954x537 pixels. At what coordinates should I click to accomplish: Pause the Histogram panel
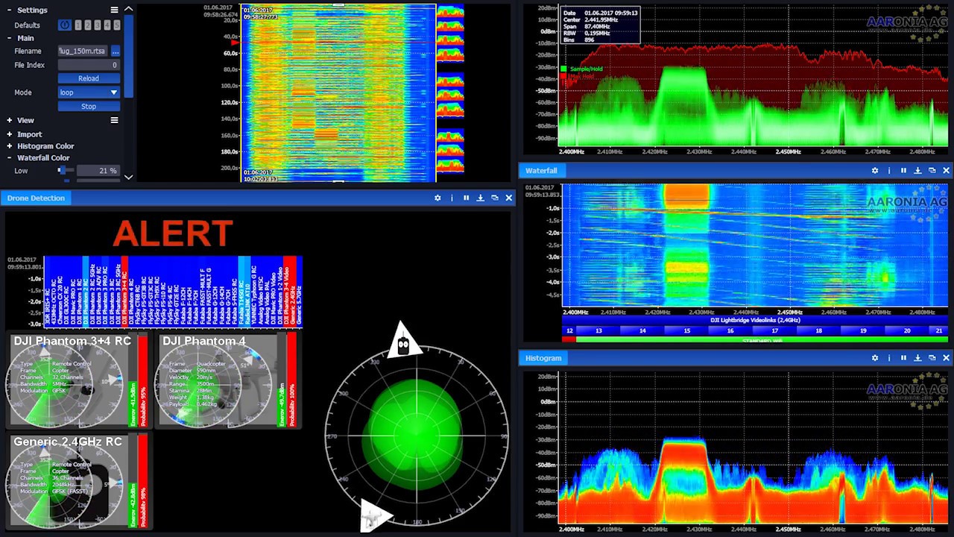tap(903, 358)
